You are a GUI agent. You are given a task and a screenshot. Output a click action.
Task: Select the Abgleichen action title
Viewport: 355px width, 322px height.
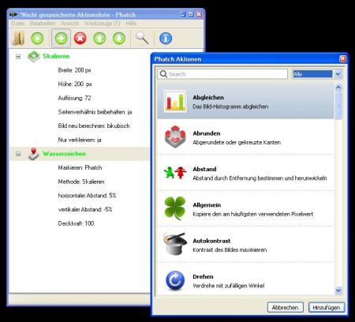click(x=208, y=97)
